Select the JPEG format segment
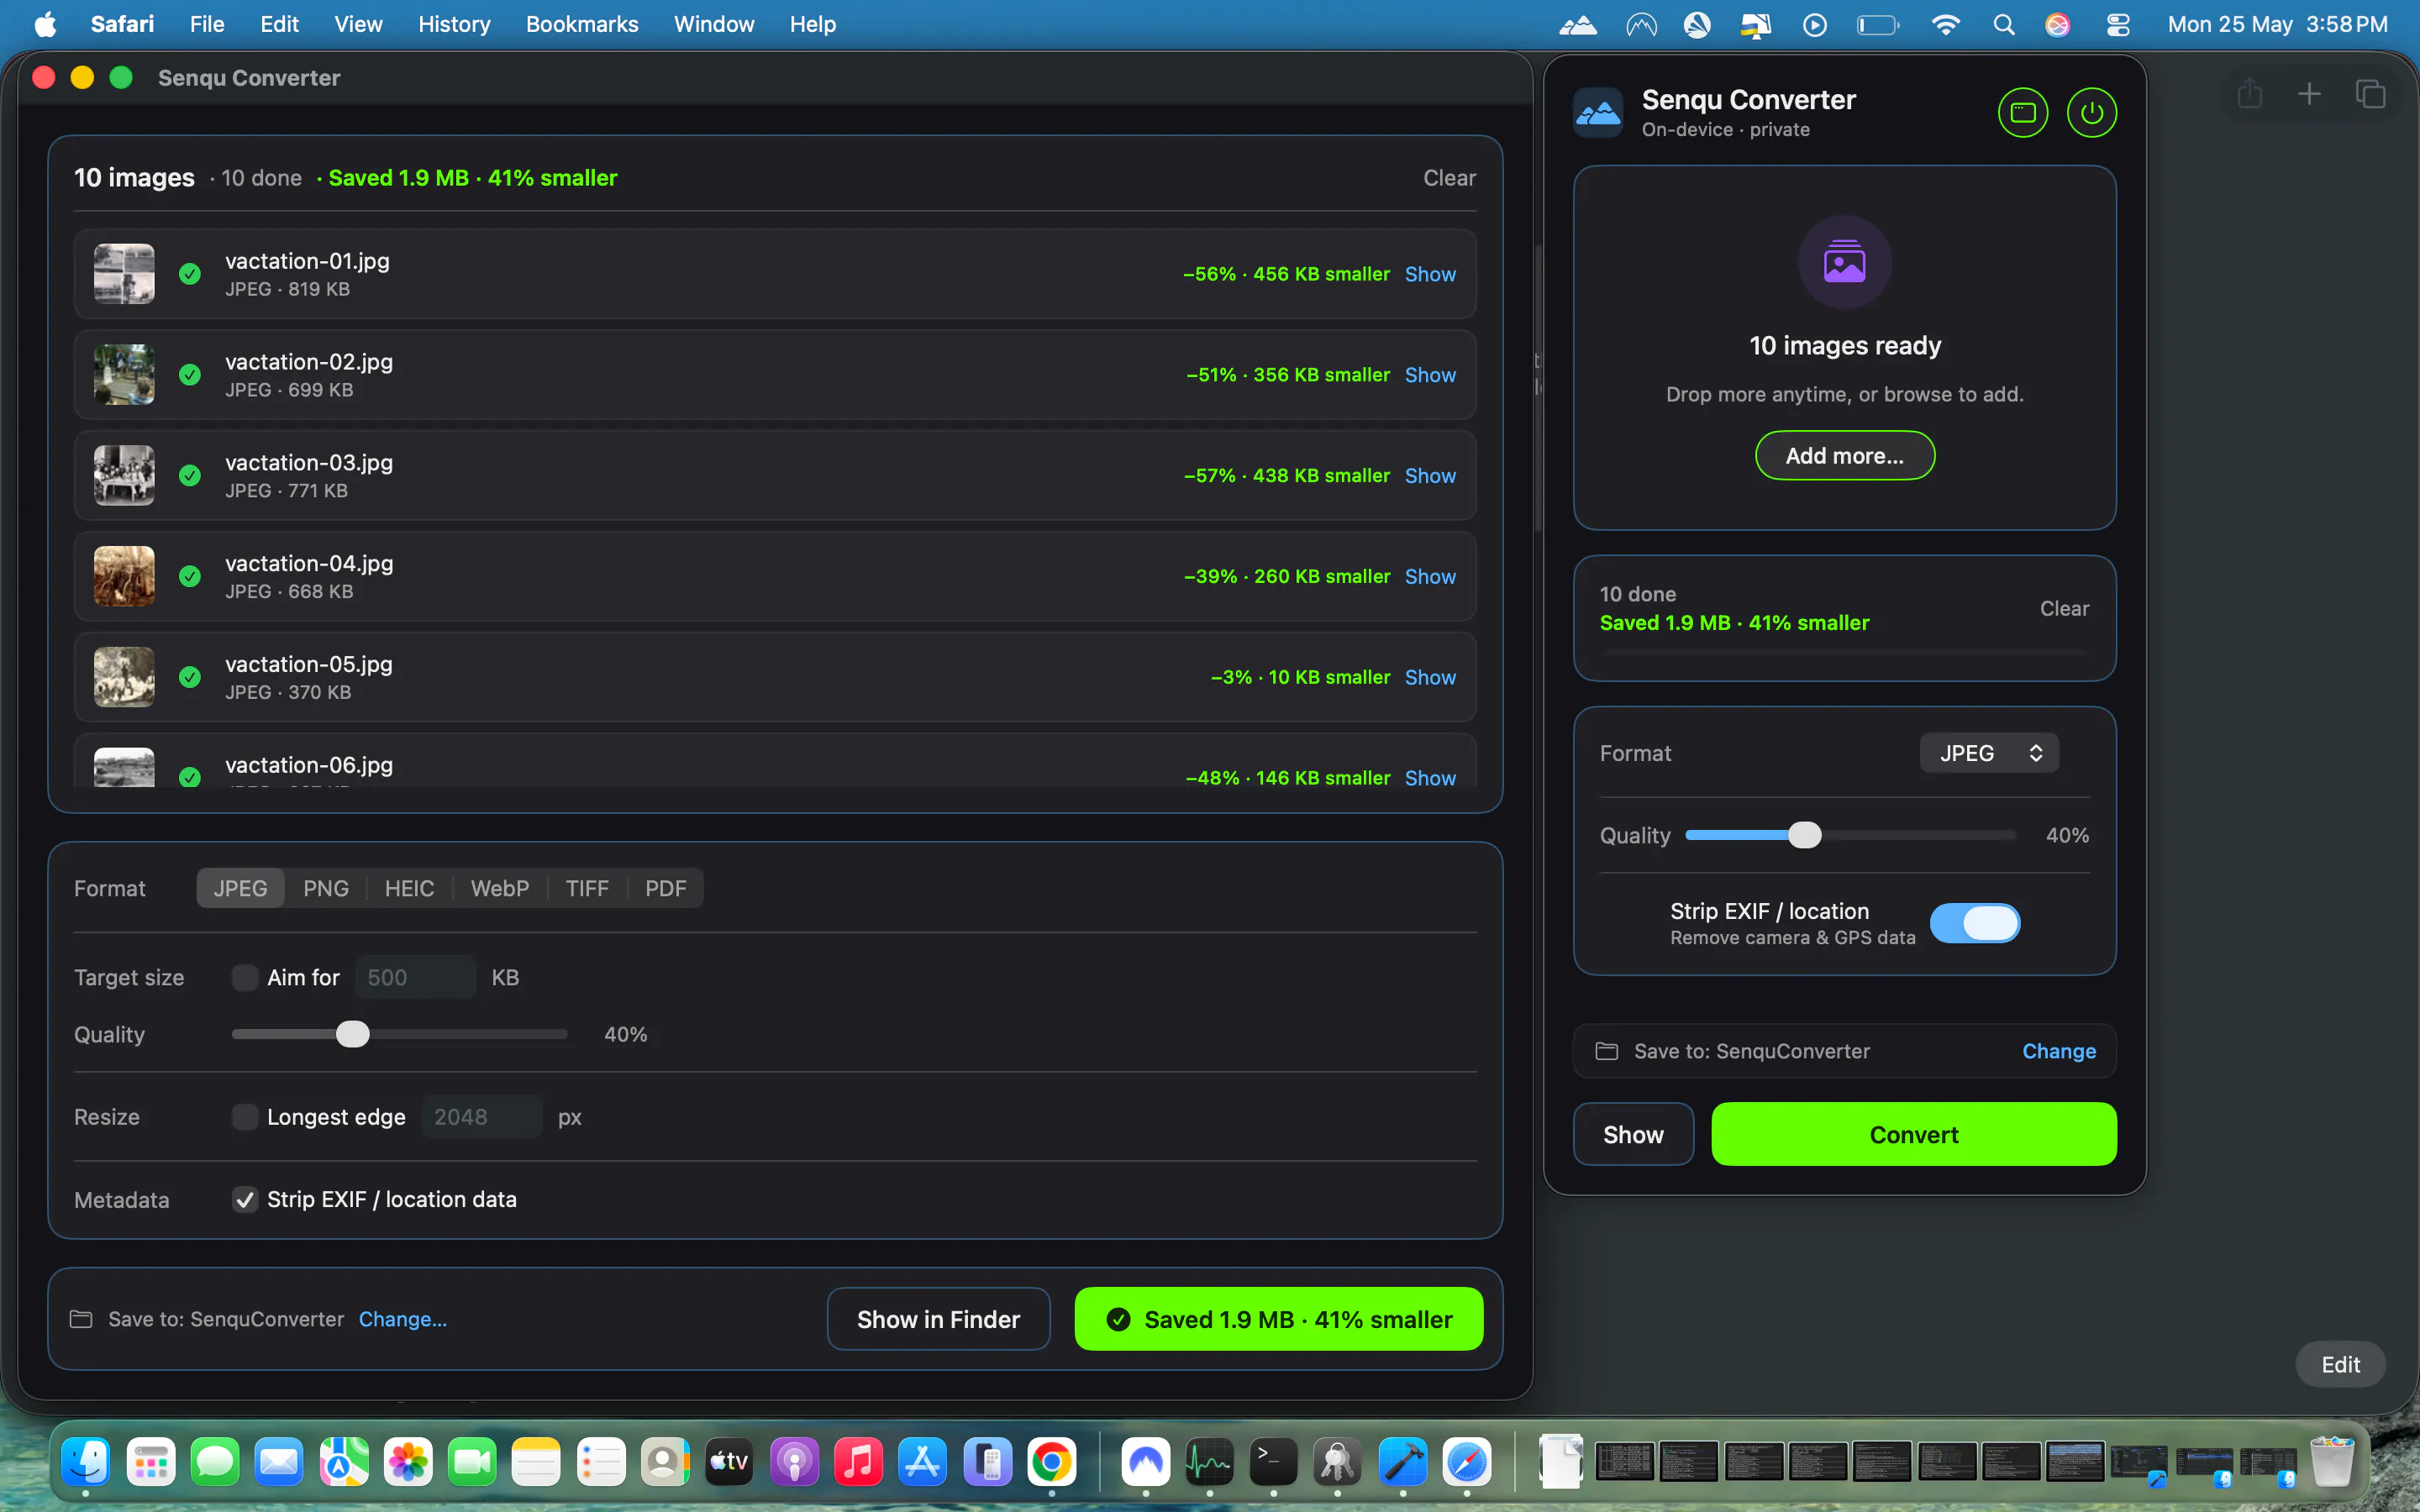 (240, 888)
